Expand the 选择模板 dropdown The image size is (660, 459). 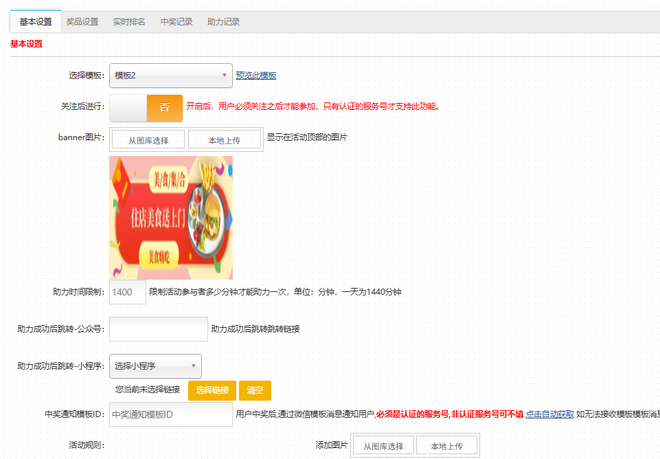pyautogui.click(x=171, y=76)
